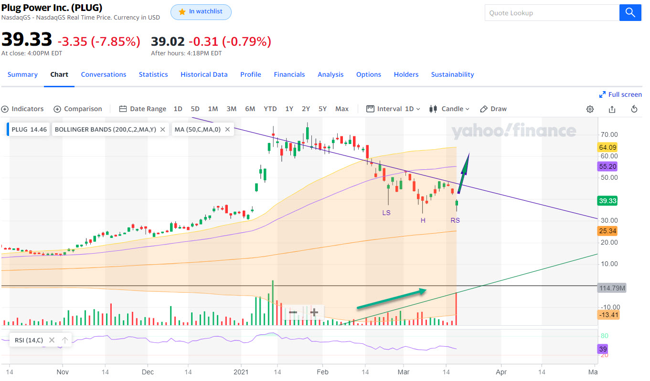Expand the Interval 1D dropdown
Viewport: 650px width, 381px height.
pyautogui.click(x=394, y=109)
